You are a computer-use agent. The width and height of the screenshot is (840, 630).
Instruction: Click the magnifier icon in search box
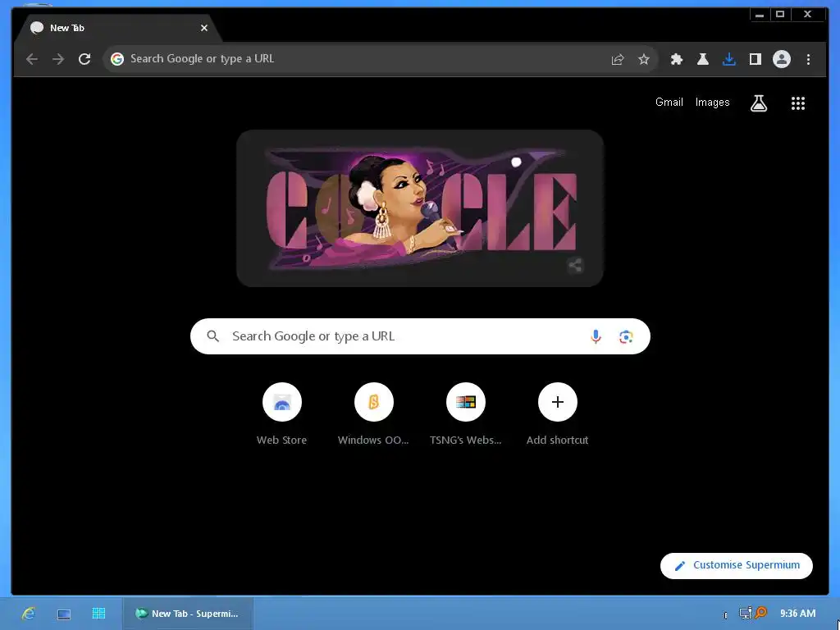click(213, 336)
